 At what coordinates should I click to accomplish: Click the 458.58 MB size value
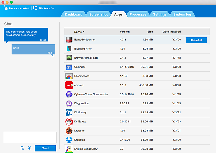click(x=146, y=85)
